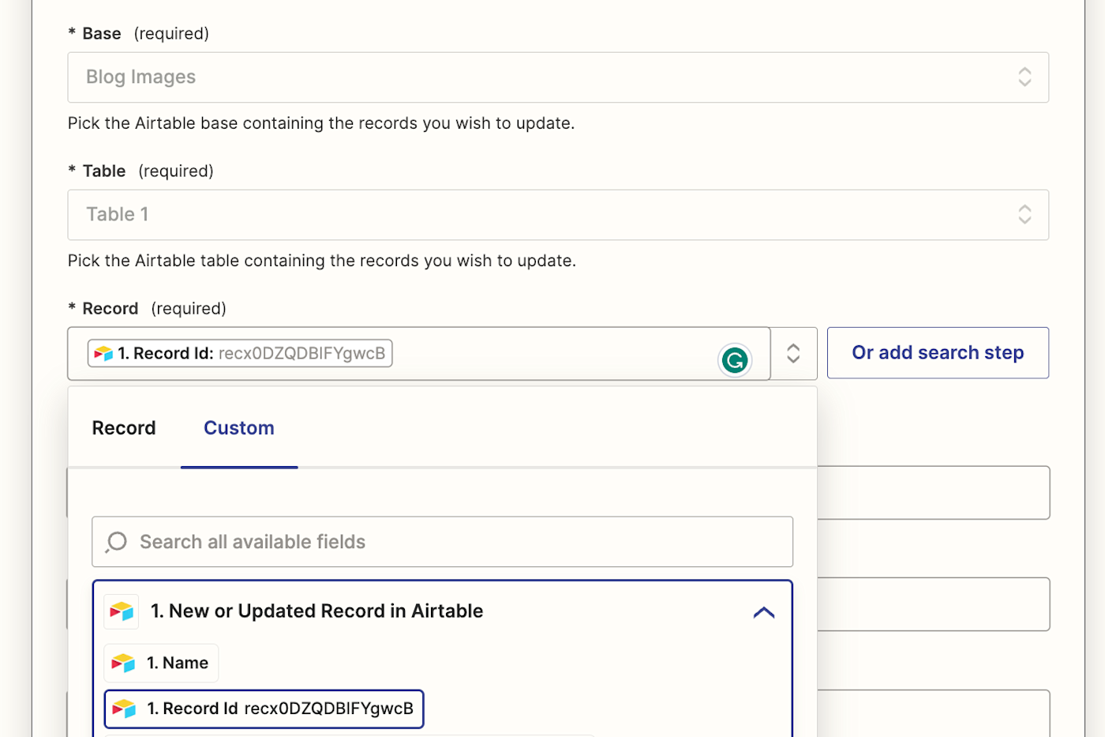Screen dimensions: 1105x737
Task: Switch to the Custom tab
Action: click(239, 428)
